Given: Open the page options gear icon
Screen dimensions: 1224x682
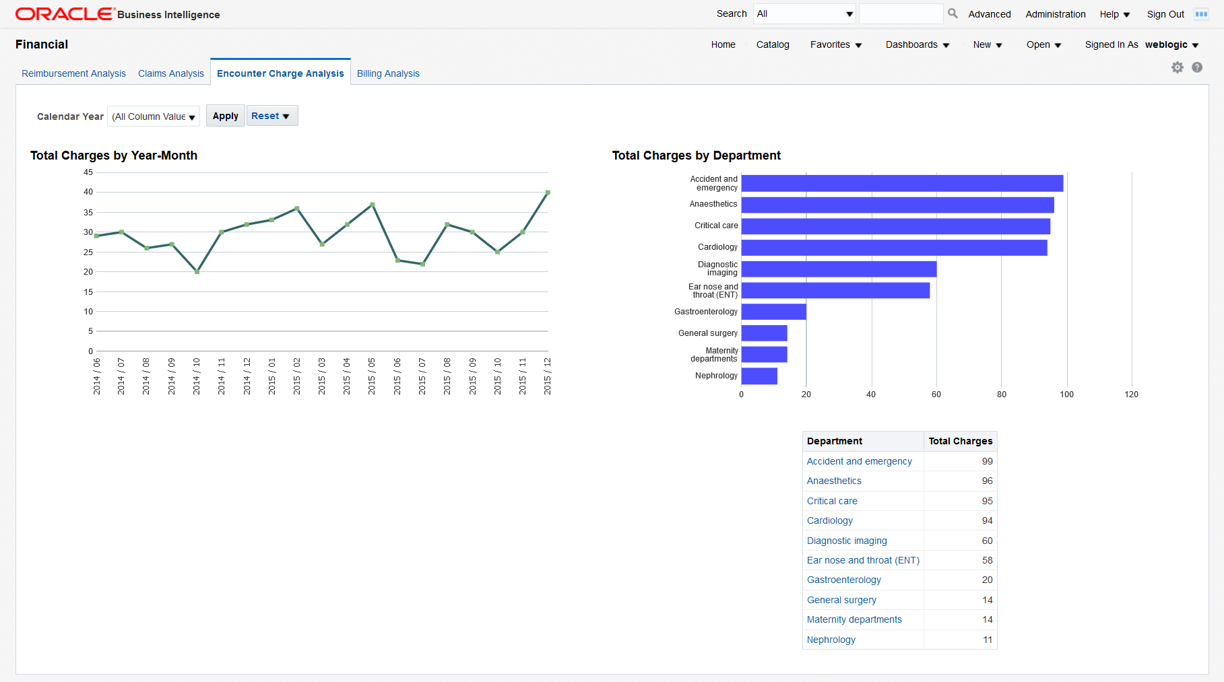Looking at the screenshot, I should pos(1178,67).
